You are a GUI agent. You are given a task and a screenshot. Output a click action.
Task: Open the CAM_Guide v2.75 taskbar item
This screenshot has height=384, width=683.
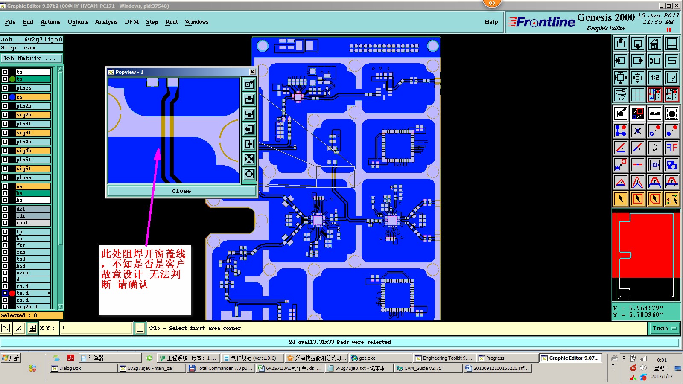428,368
